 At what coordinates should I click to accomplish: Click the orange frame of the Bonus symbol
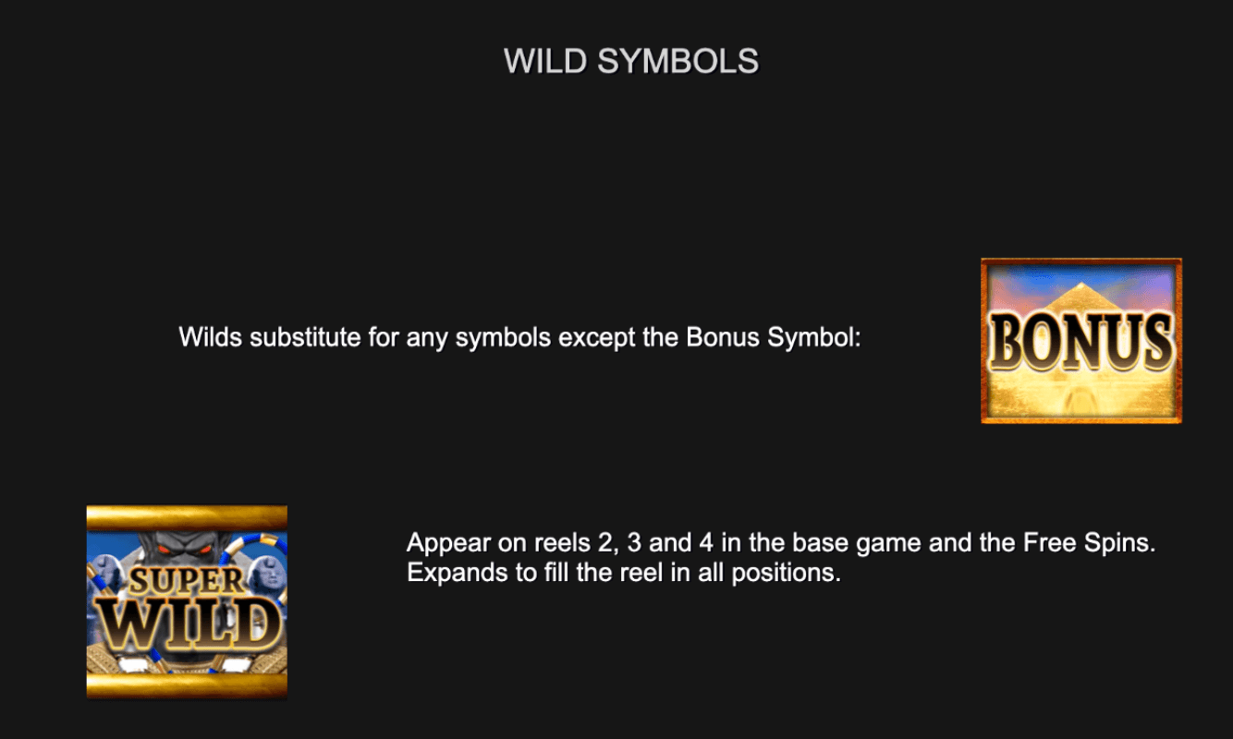[x=1081, y=263]
